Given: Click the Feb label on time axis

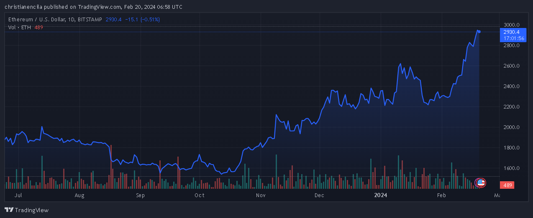Looking at the screenshot, I should coord(441,195).
